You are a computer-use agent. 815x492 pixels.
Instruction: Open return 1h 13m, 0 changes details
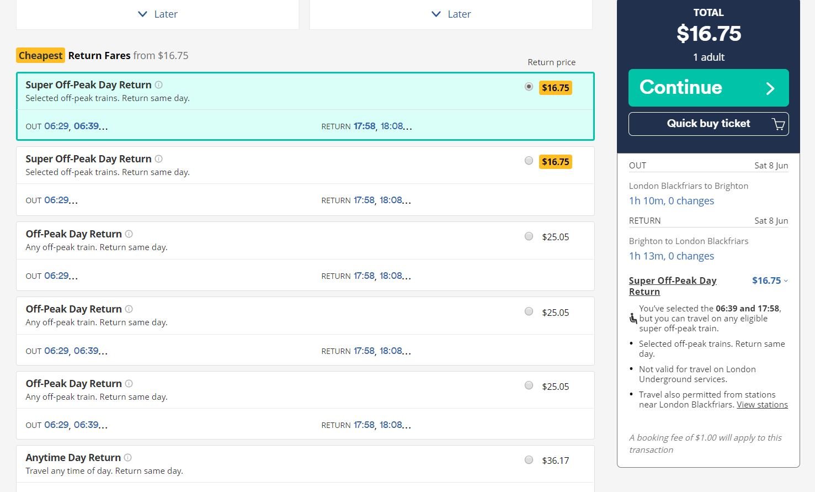[x=671, y=256]
